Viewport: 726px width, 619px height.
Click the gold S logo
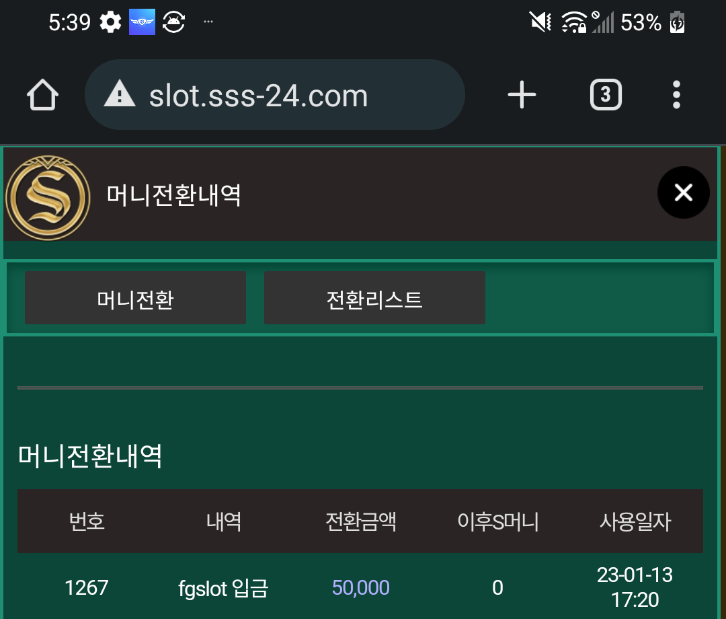(48, 198)
